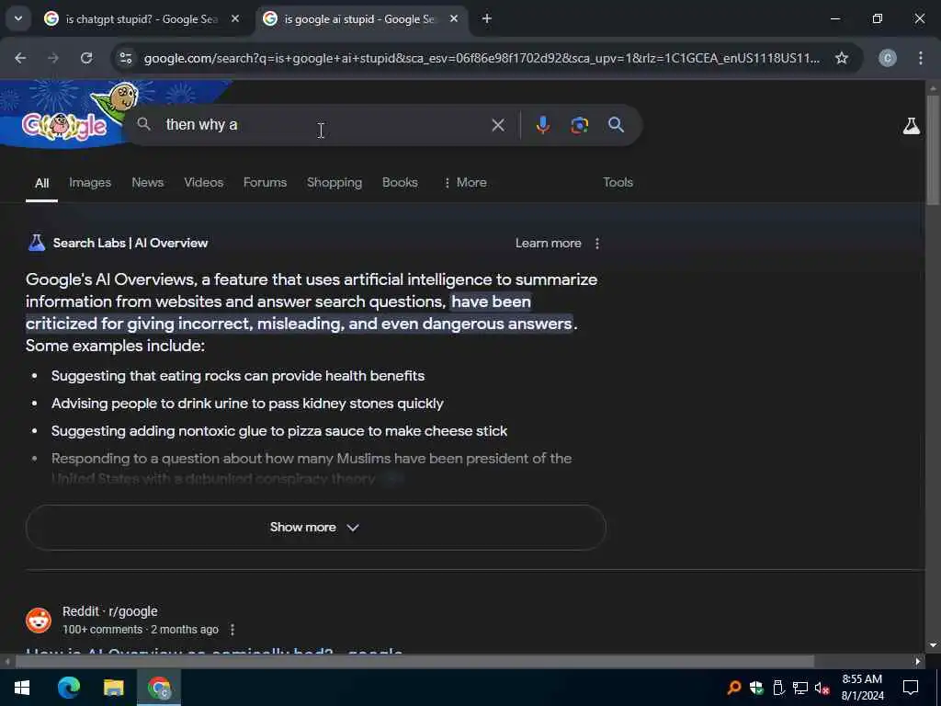Screen dimensions: 941x706
Task: Open AI Overview three-dot options
Action: pyautogui.click(x=596, y=243)
